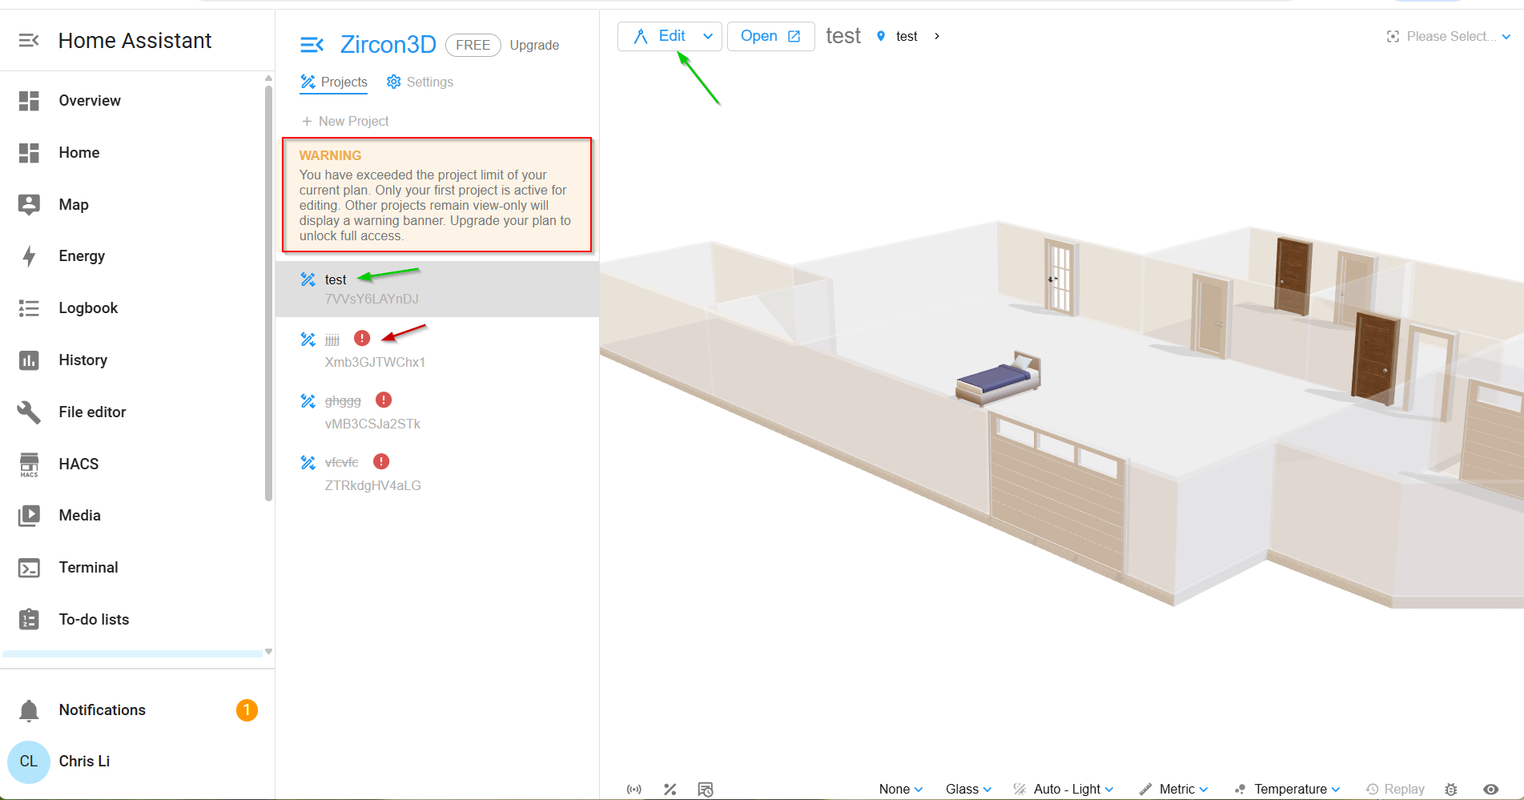Open Terminal in the sidebar
Viewport: 1524px width, 800px height.
click(x=88, y=568)
